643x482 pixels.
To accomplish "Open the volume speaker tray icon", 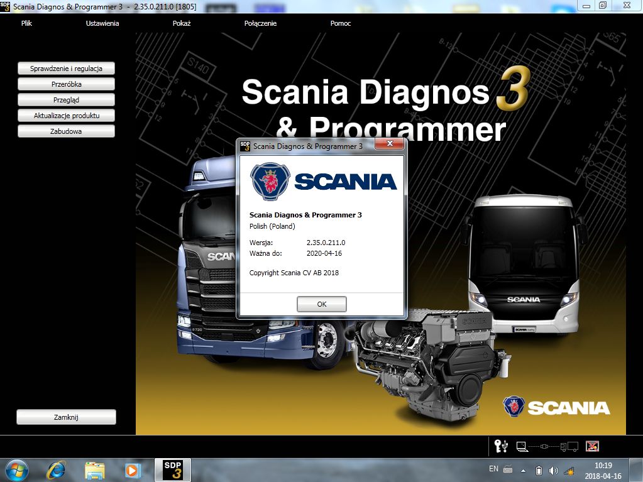I will pyautogui.click(x=554, y=471).
